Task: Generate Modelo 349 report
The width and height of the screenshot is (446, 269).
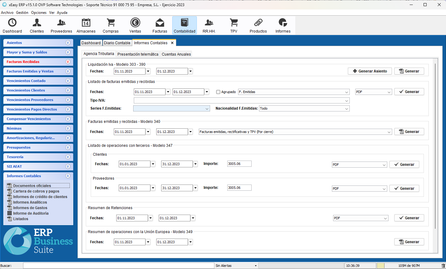Action: tap(409, 242)
